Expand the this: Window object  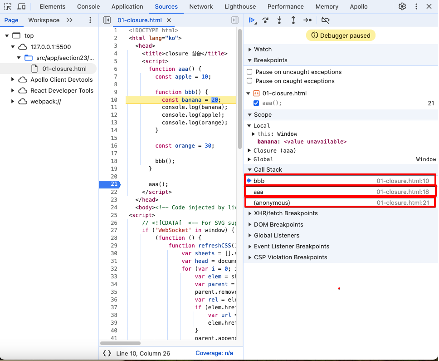(253, 134)
